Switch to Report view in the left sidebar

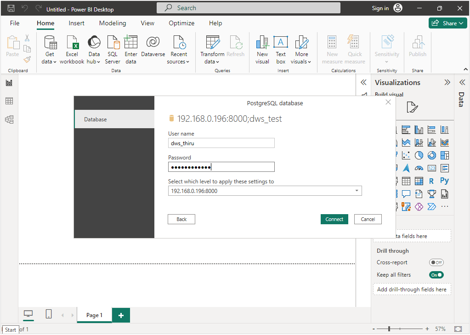click(9, 83)
